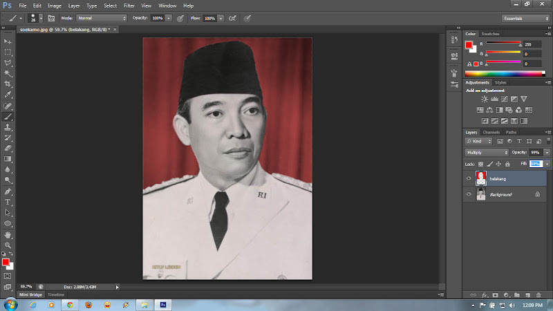This screenshot has width=553, height=311.
Task: Open the Brush panel toggle icon
Action: [51, 19]
